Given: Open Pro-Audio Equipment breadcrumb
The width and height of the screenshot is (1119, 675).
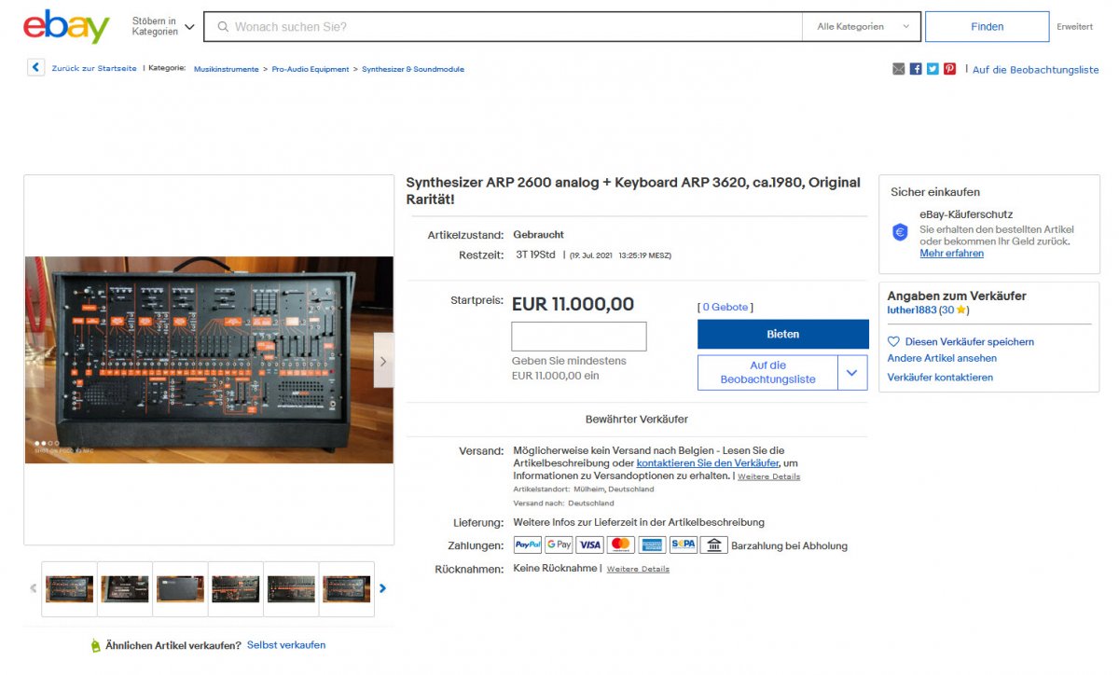Looking at the screenshot, I should [311, 69].
